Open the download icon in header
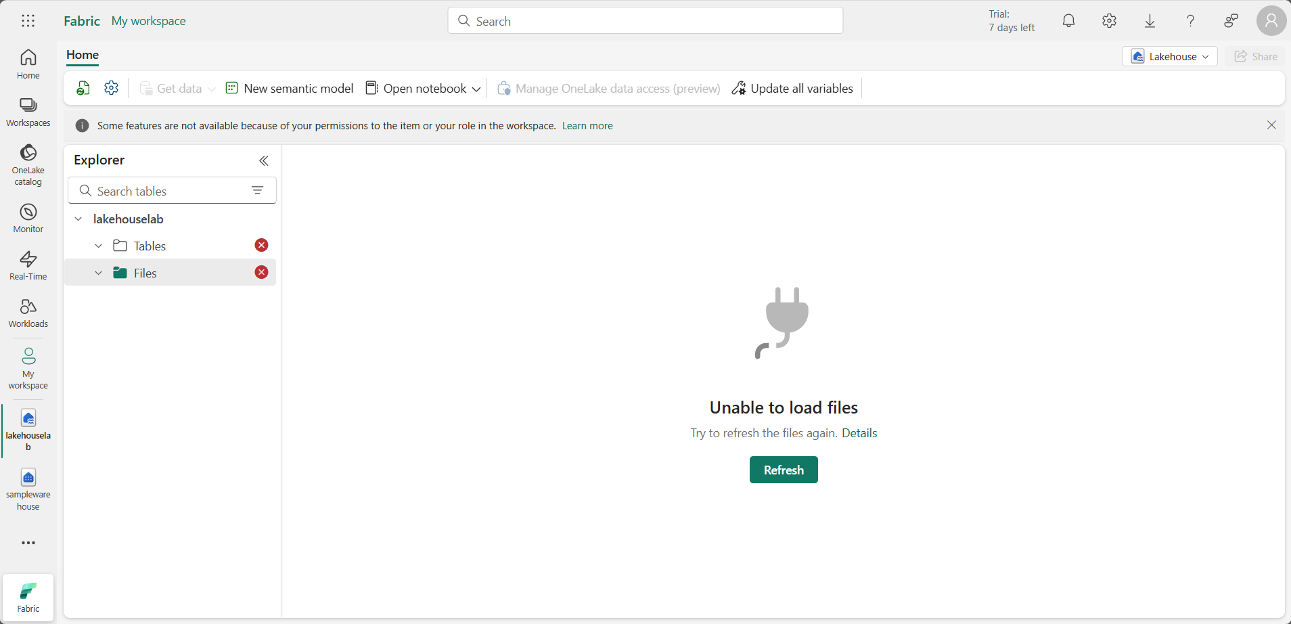1291x624 pixels. pyautogui.click(x=1150, y=21)
